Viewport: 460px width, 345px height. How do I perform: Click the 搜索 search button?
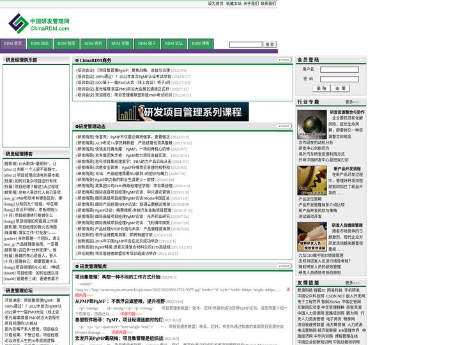pyautogui.click(x=270, y=45)
